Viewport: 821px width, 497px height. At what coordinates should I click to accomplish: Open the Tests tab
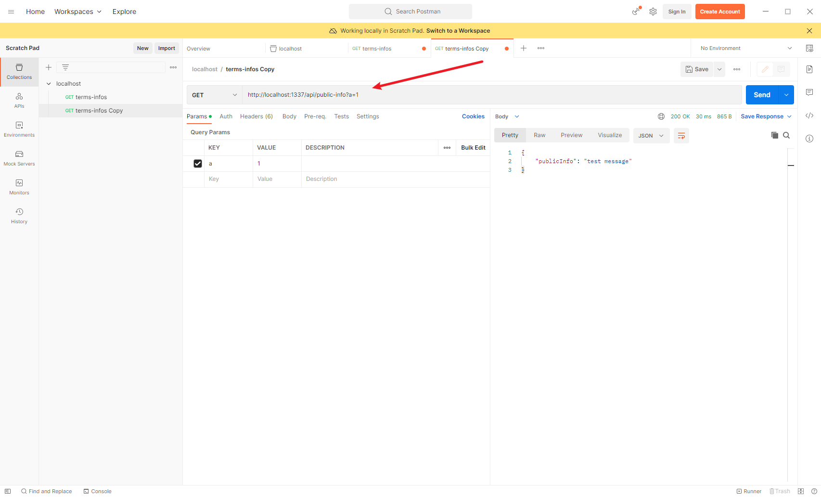pyautogui.click(x=341, y=116)
